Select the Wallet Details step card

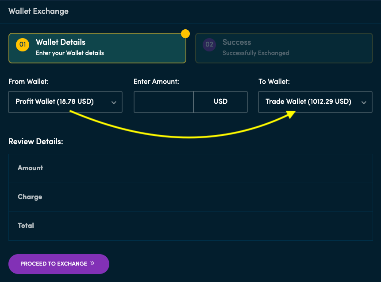tap(97, 47)
